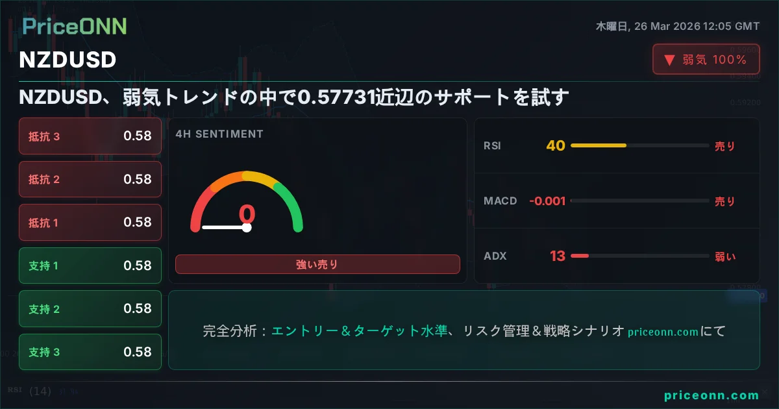Click the MACD indicator bar
Viewport: 779px width, 409px height.
pyautogui.click(x=639, y=201)
